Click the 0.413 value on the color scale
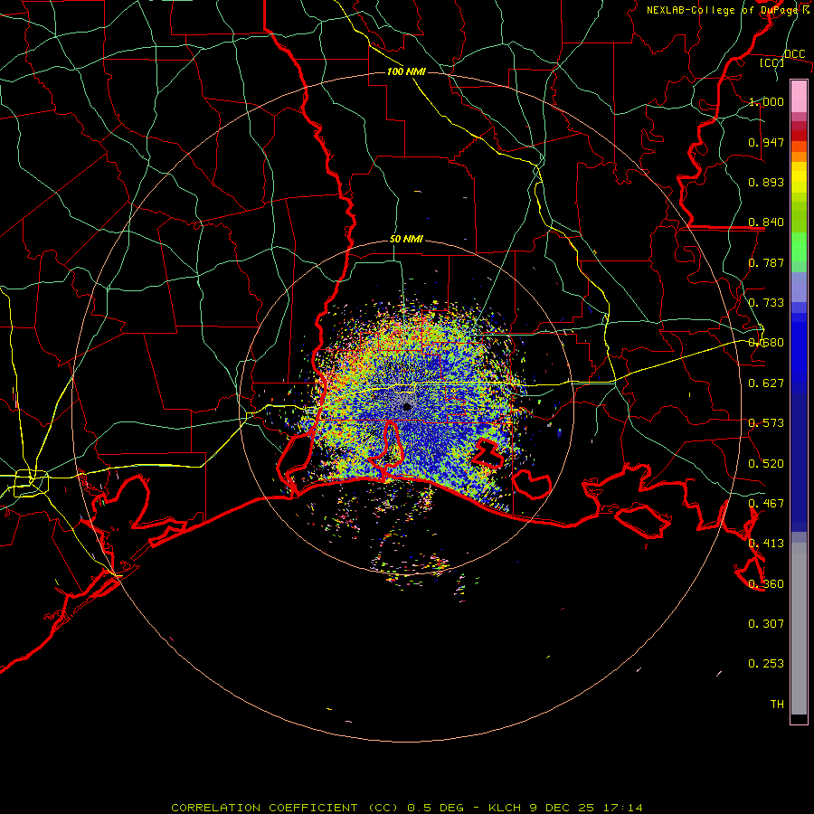 point(766,544)
